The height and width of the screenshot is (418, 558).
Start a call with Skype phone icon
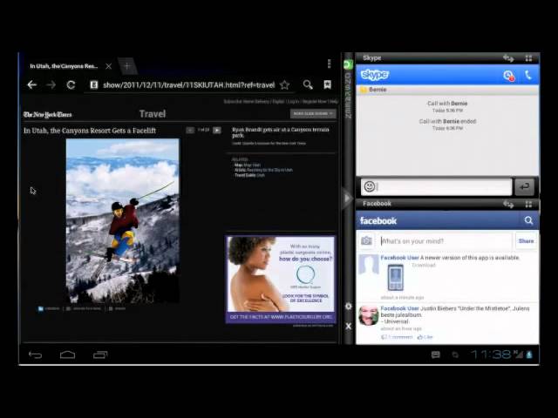[x=528, y=75]
